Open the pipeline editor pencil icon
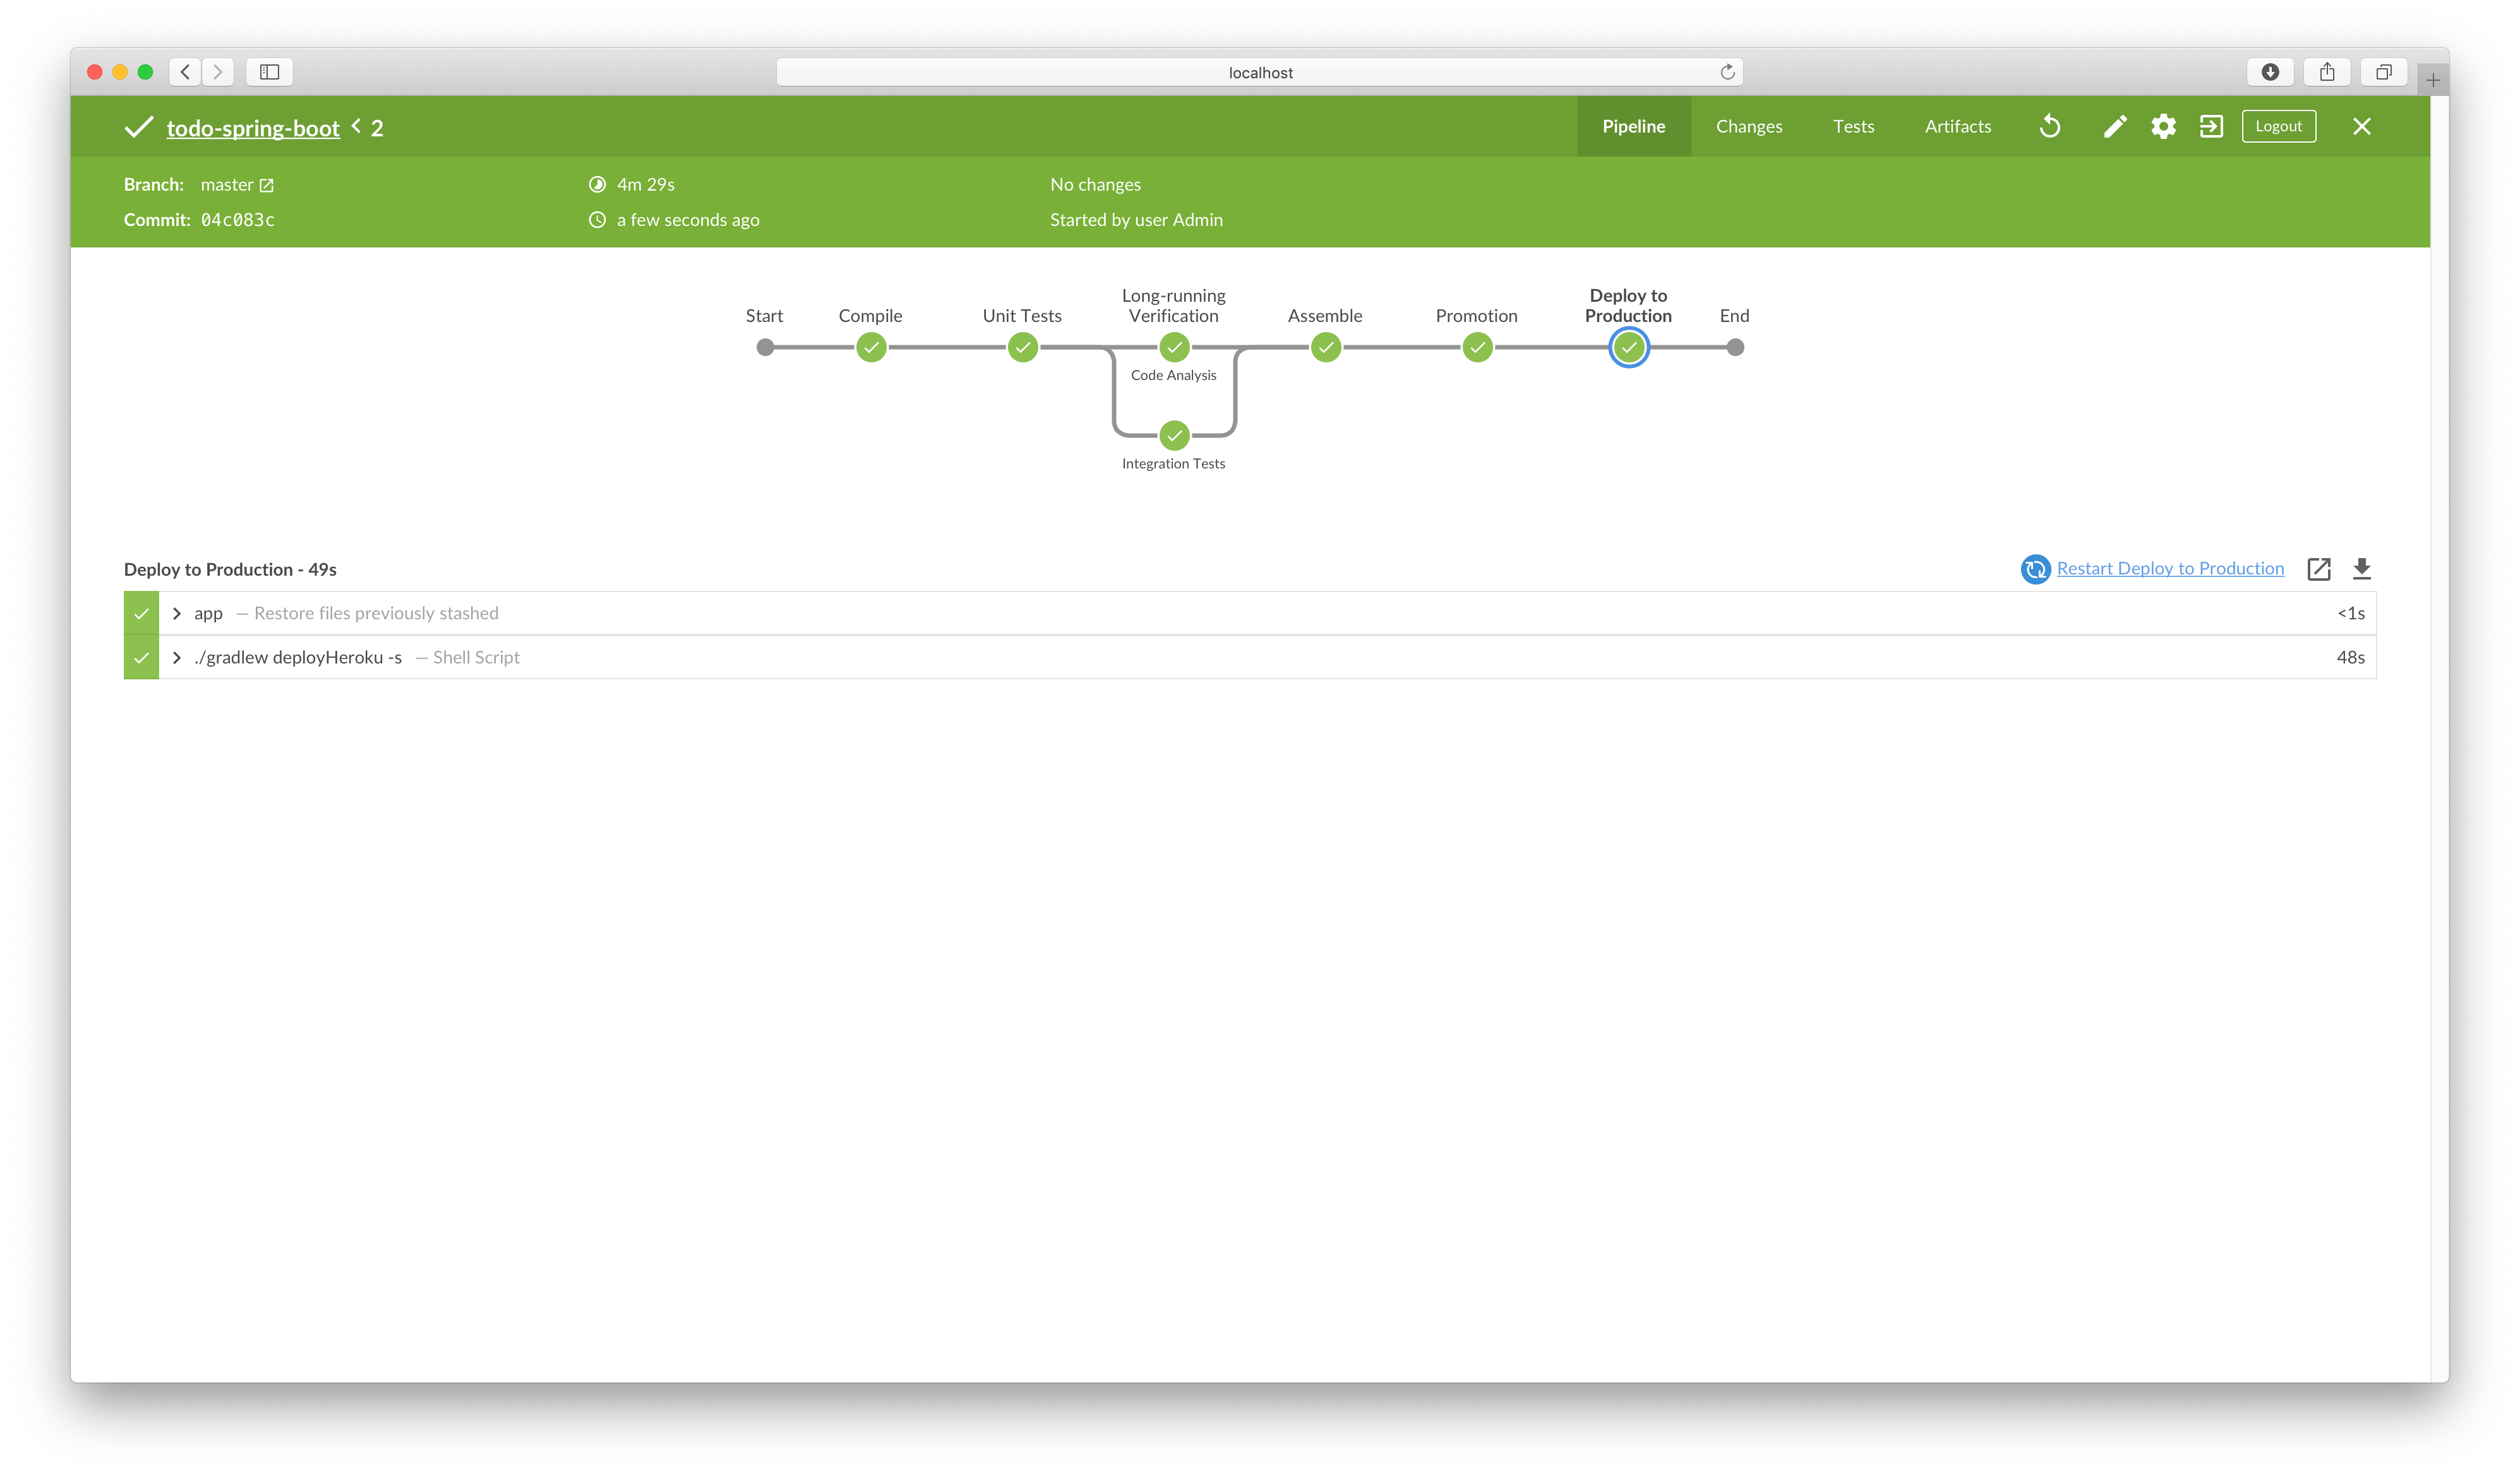This screenshot has width=2520, height=1476. pos(2114,127)
